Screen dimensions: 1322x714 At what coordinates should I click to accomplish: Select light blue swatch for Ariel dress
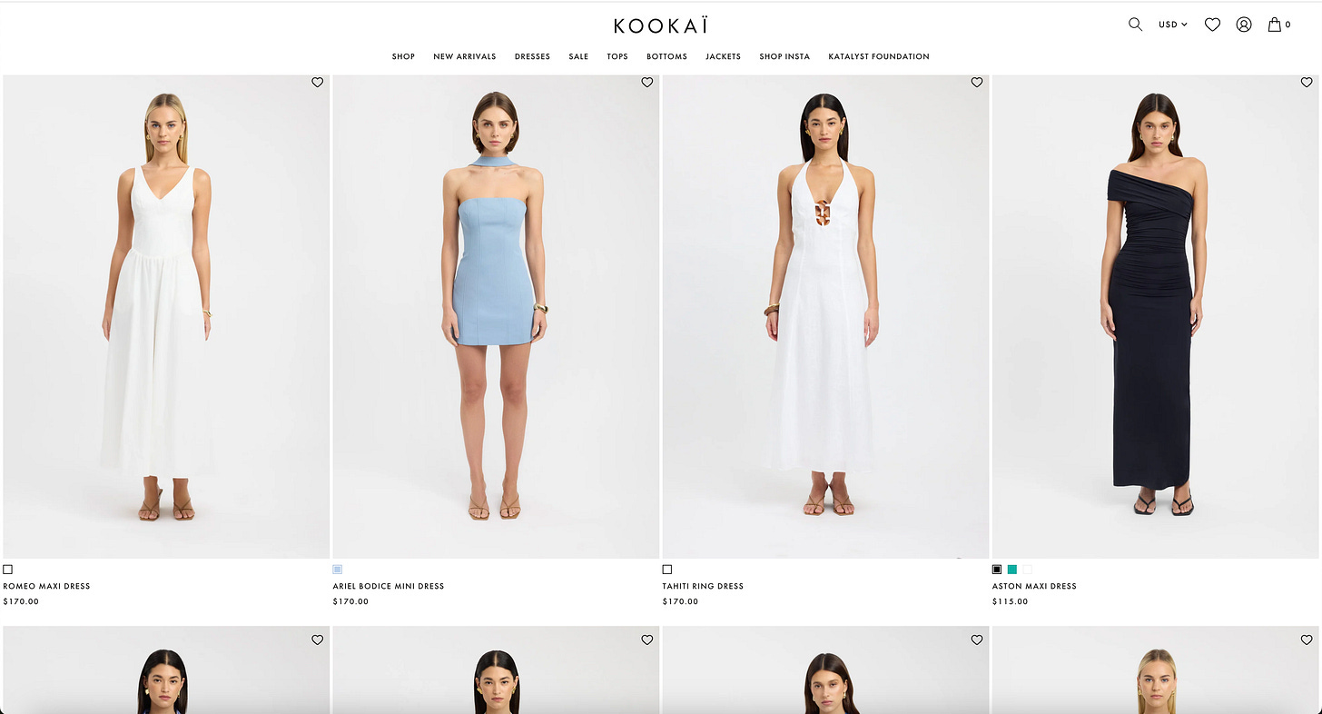[338, 570]
